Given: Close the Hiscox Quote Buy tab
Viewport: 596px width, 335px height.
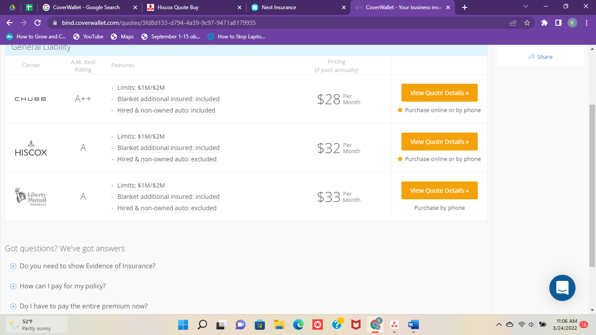Looking at the screenshot, I should (x=239, y=7).
